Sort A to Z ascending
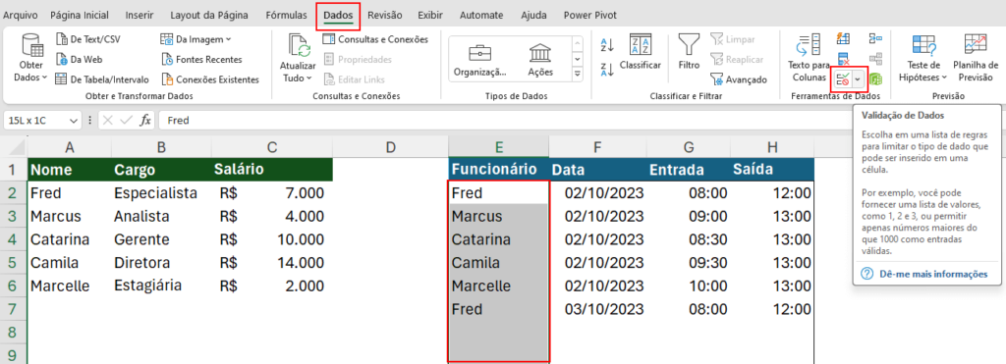 click(607, 45)
